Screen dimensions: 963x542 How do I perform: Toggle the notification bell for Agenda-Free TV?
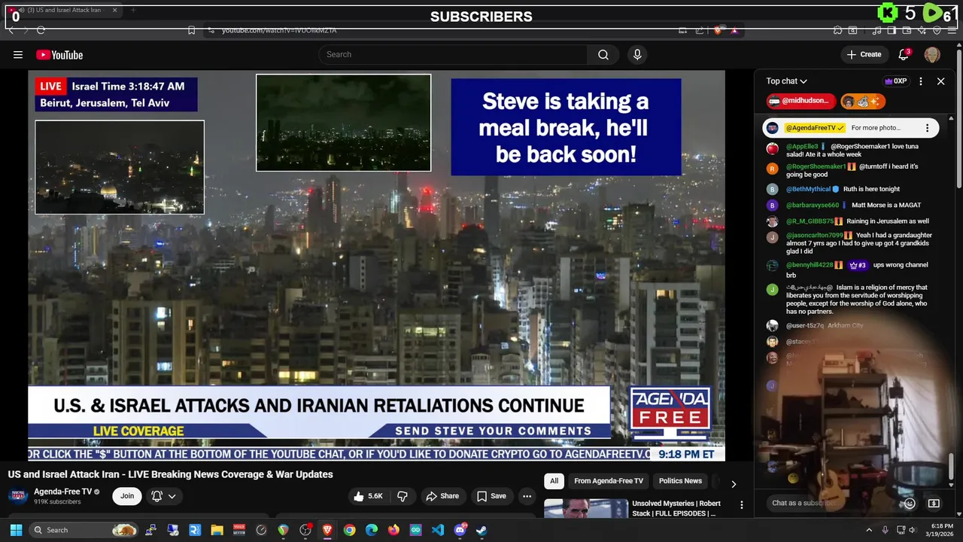pos(156,496)
